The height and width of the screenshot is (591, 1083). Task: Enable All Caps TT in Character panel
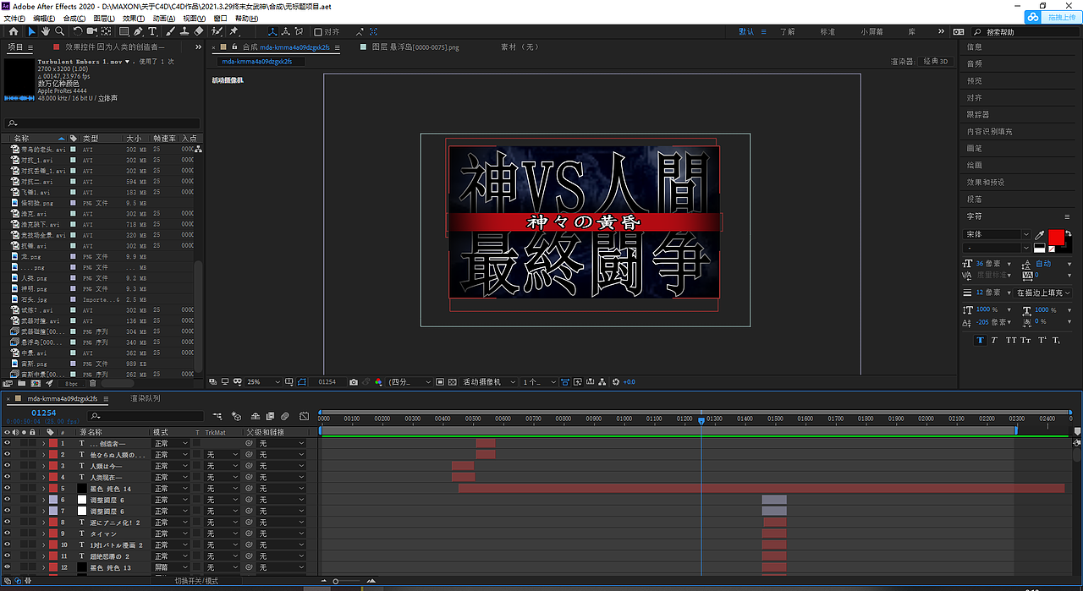1010,340
